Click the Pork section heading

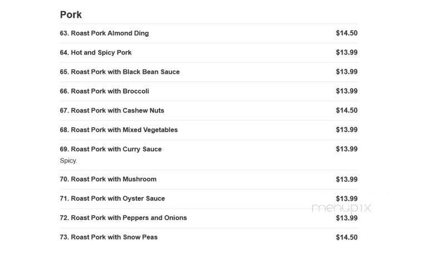(x=71, y=14)
